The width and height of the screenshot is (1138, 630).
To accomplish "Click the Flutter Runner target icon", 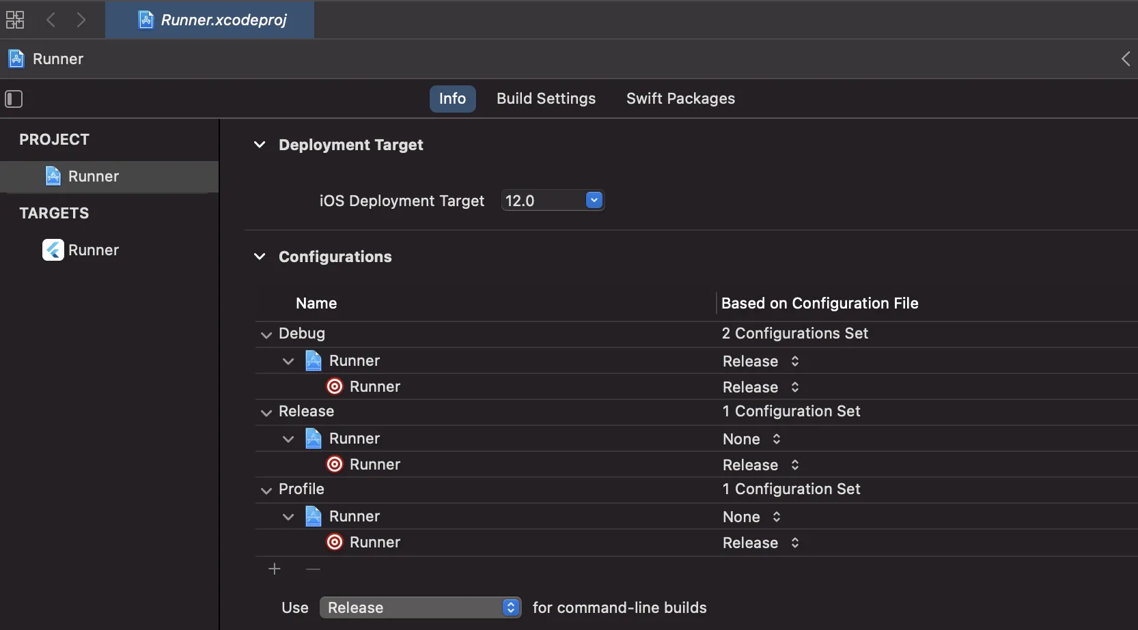I will click(x=53, y=250).
